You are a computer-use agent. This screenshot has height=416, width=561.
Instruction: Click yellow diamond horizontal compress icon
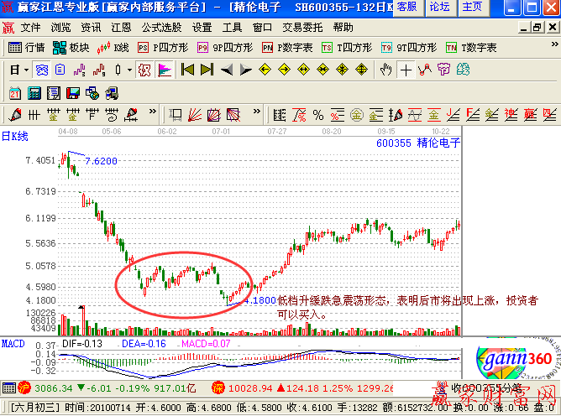pos(322,70)
